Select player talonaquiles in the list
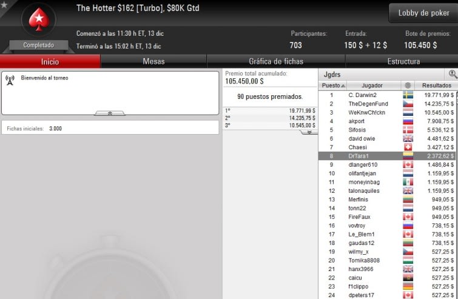458x299 pixels. click(x=387, y=190)
